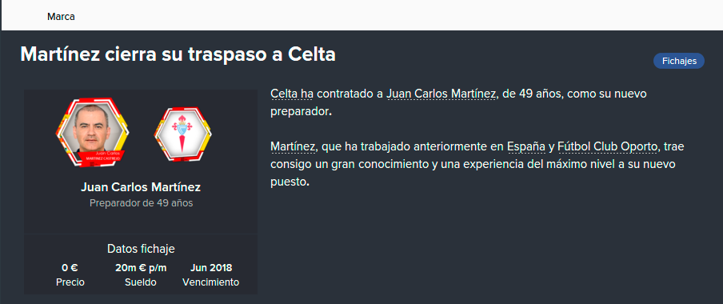The width and height of the screenshot is (723, 304).
Task: Open the Martínez link in second paragraph
Action: click(293, 147)
